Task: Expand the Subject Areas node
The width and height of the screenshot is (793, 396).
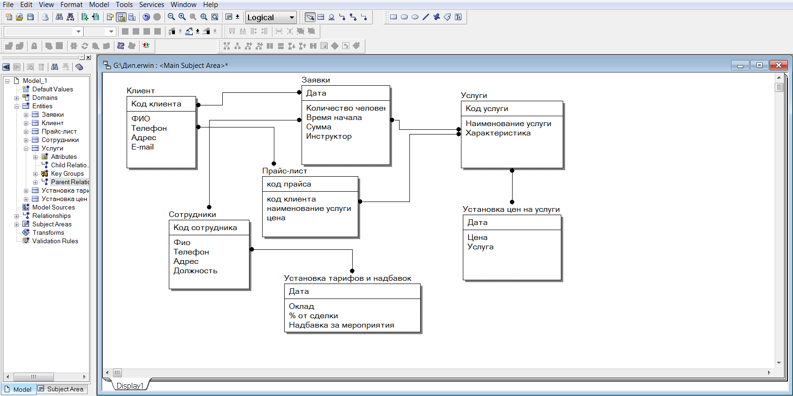Action: pos(17,224)
